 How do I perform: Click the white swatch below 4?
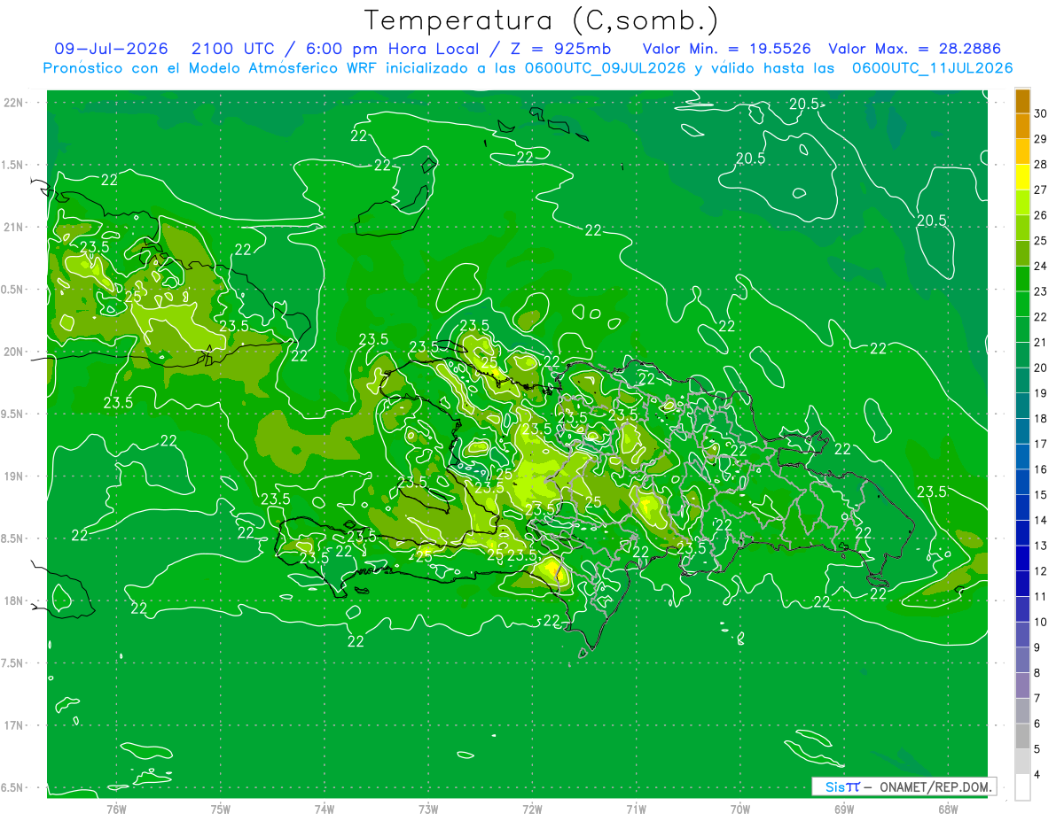[1022, 786]
